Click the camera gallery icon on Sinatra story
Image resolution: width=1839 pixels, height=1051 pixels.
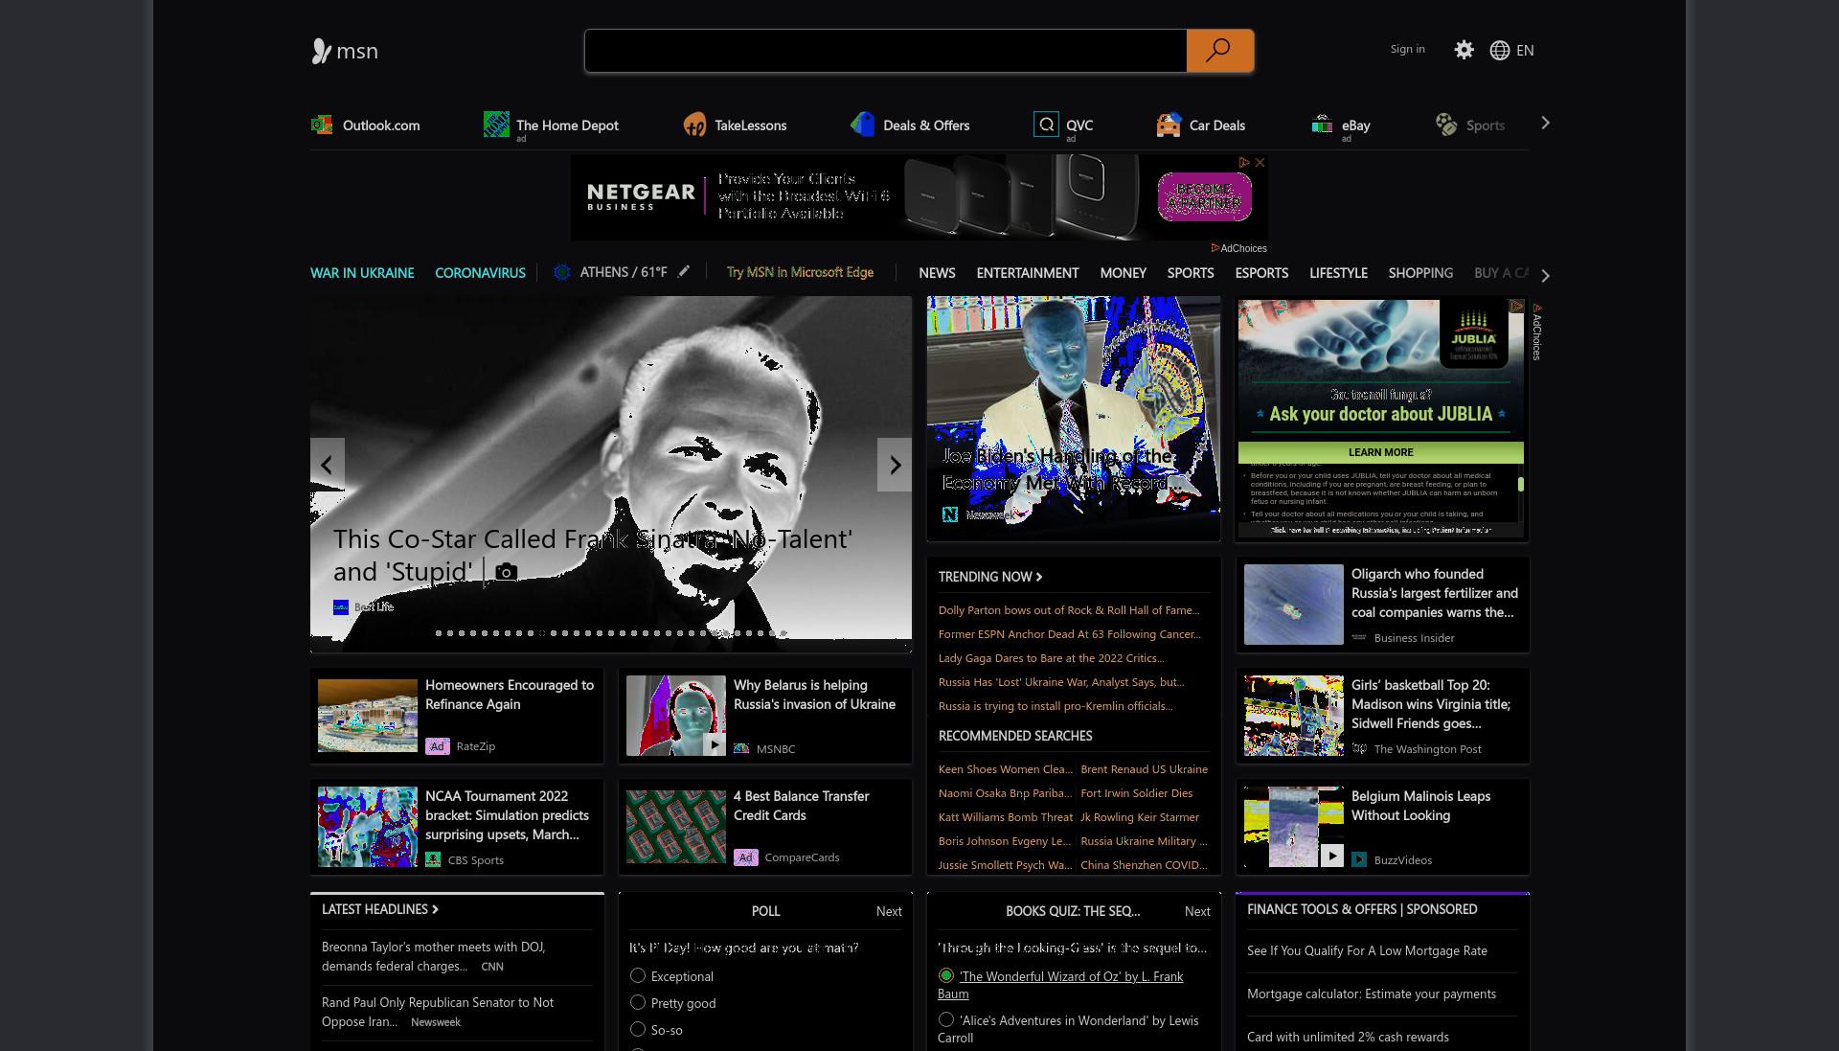pyautogui.click(x=506, y=572)
